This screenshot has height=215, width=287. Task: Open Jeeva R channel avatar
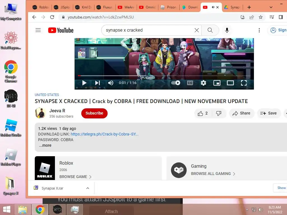[x=40, y=113]
